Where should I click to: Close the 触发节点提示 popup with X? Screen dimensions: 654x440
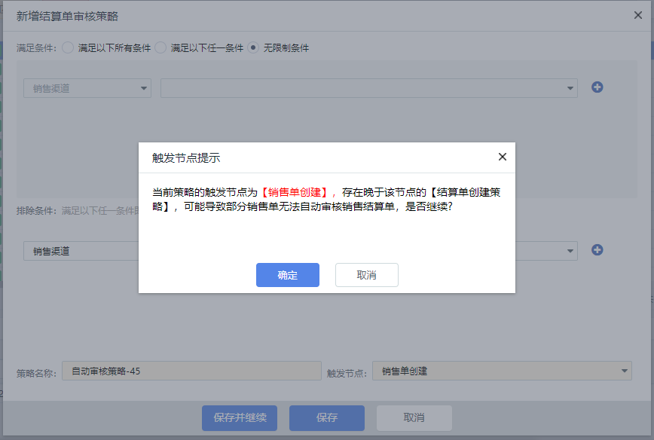click(x=503, y=157)
